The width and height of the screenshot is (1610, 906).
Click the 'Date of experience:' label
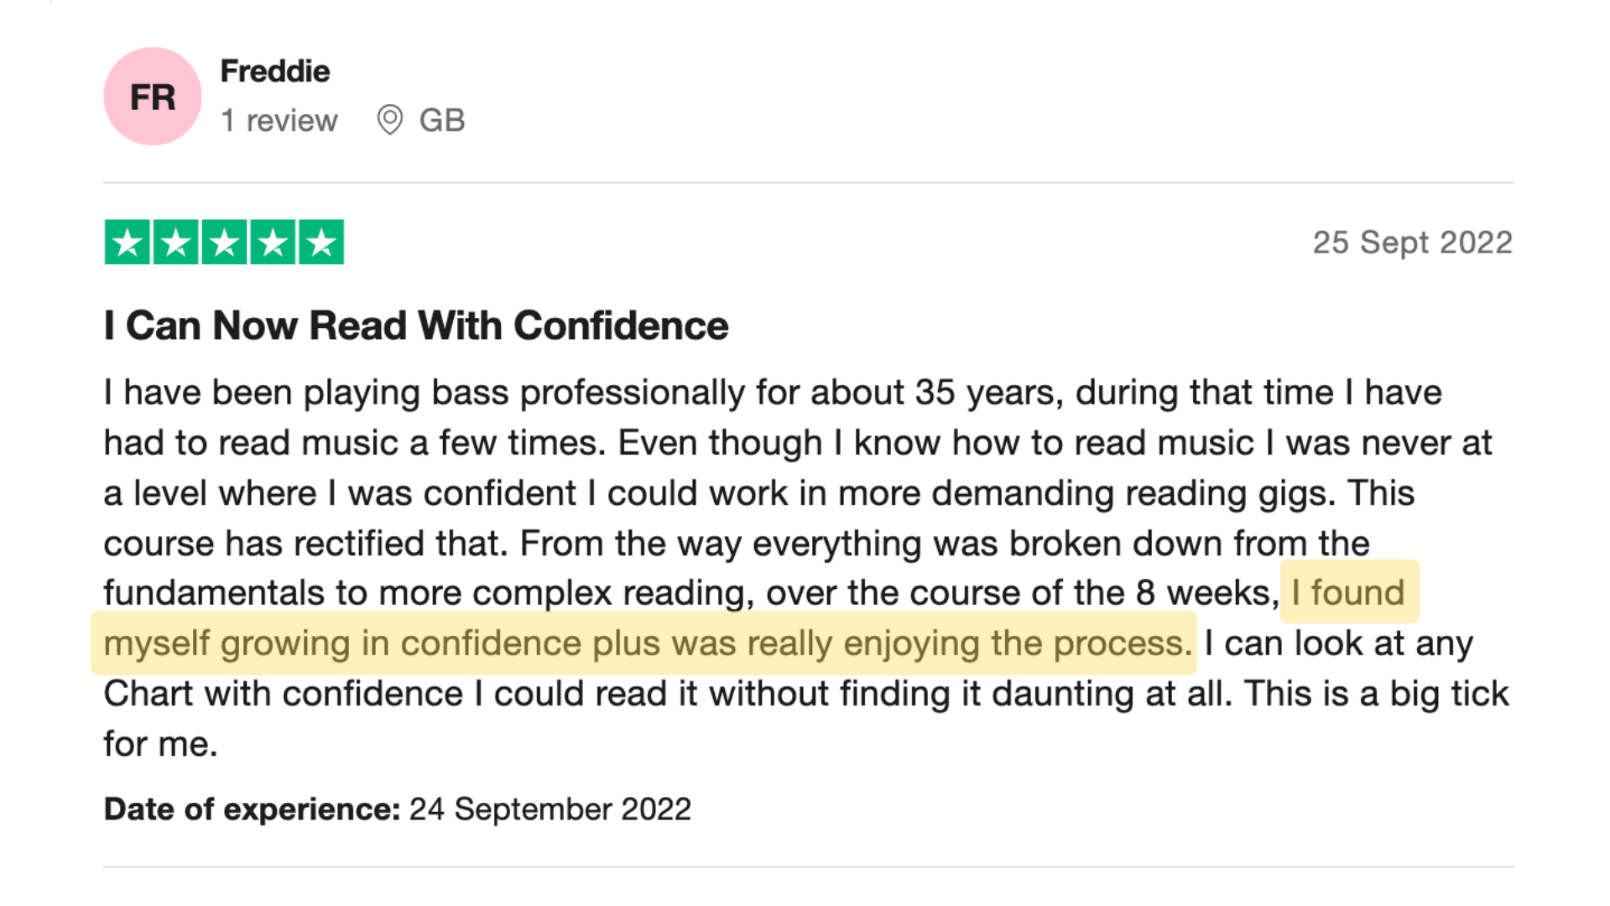coord(252,810)
